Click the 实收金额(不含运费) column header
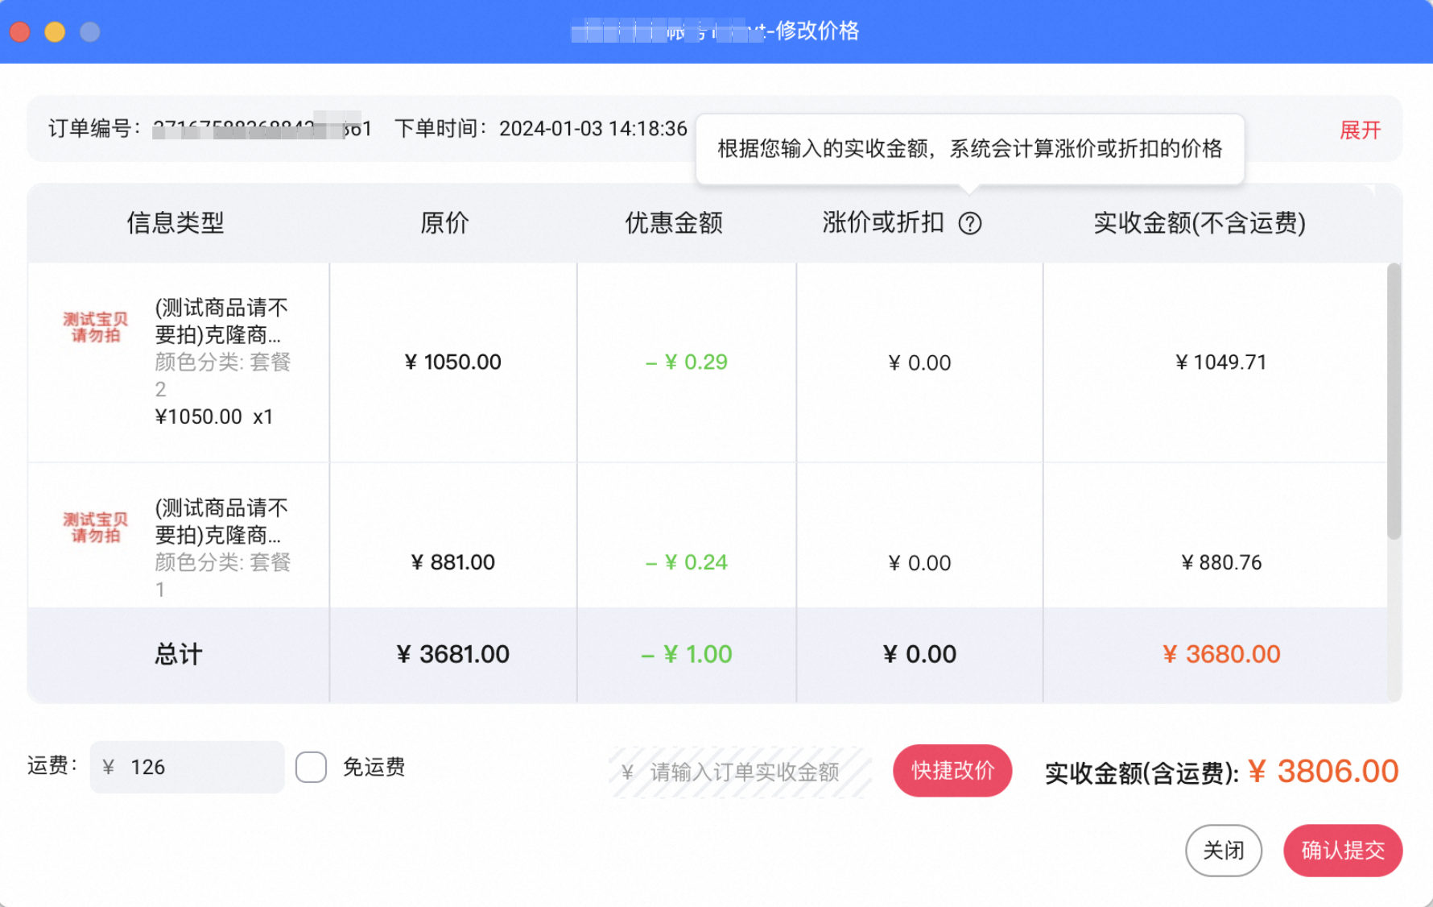The height and width of the screenshot is (907, 1433). 1200,223
